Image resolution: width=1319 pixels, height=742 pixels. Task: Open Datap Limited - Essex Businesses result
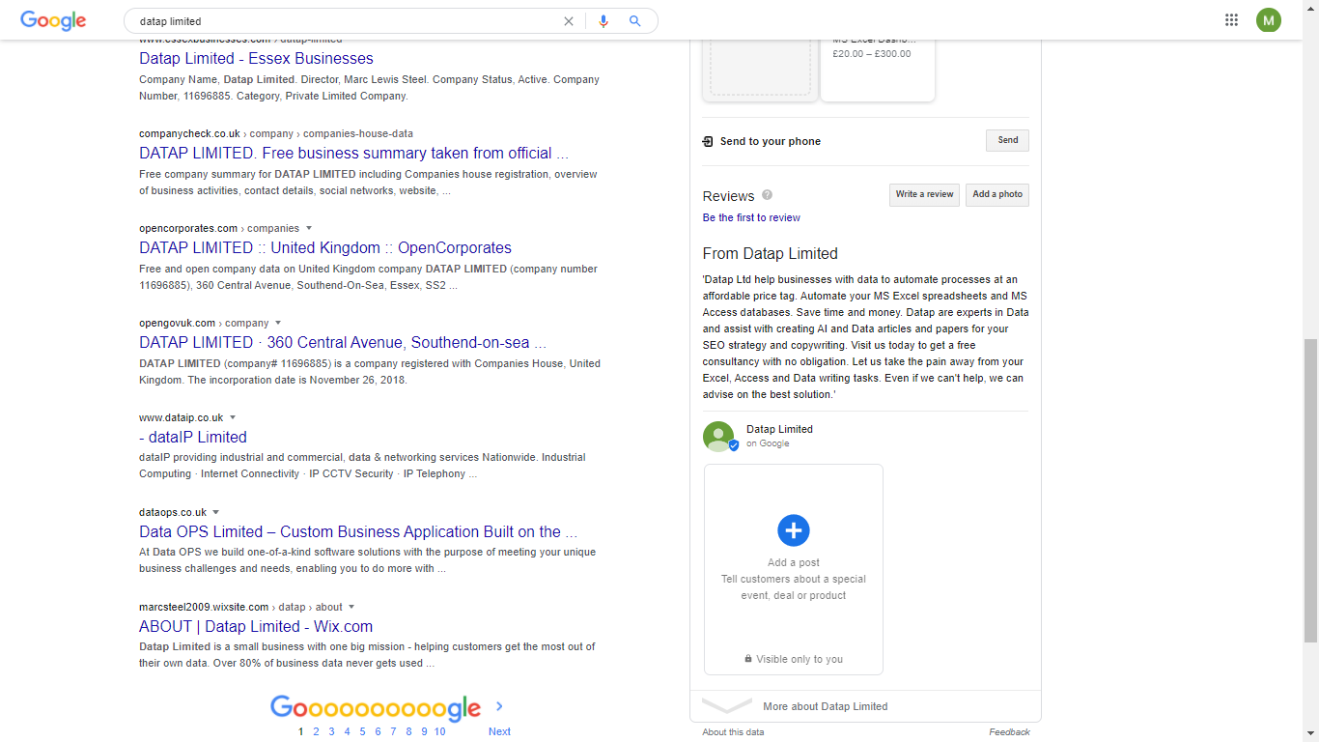tap(256, 58)
